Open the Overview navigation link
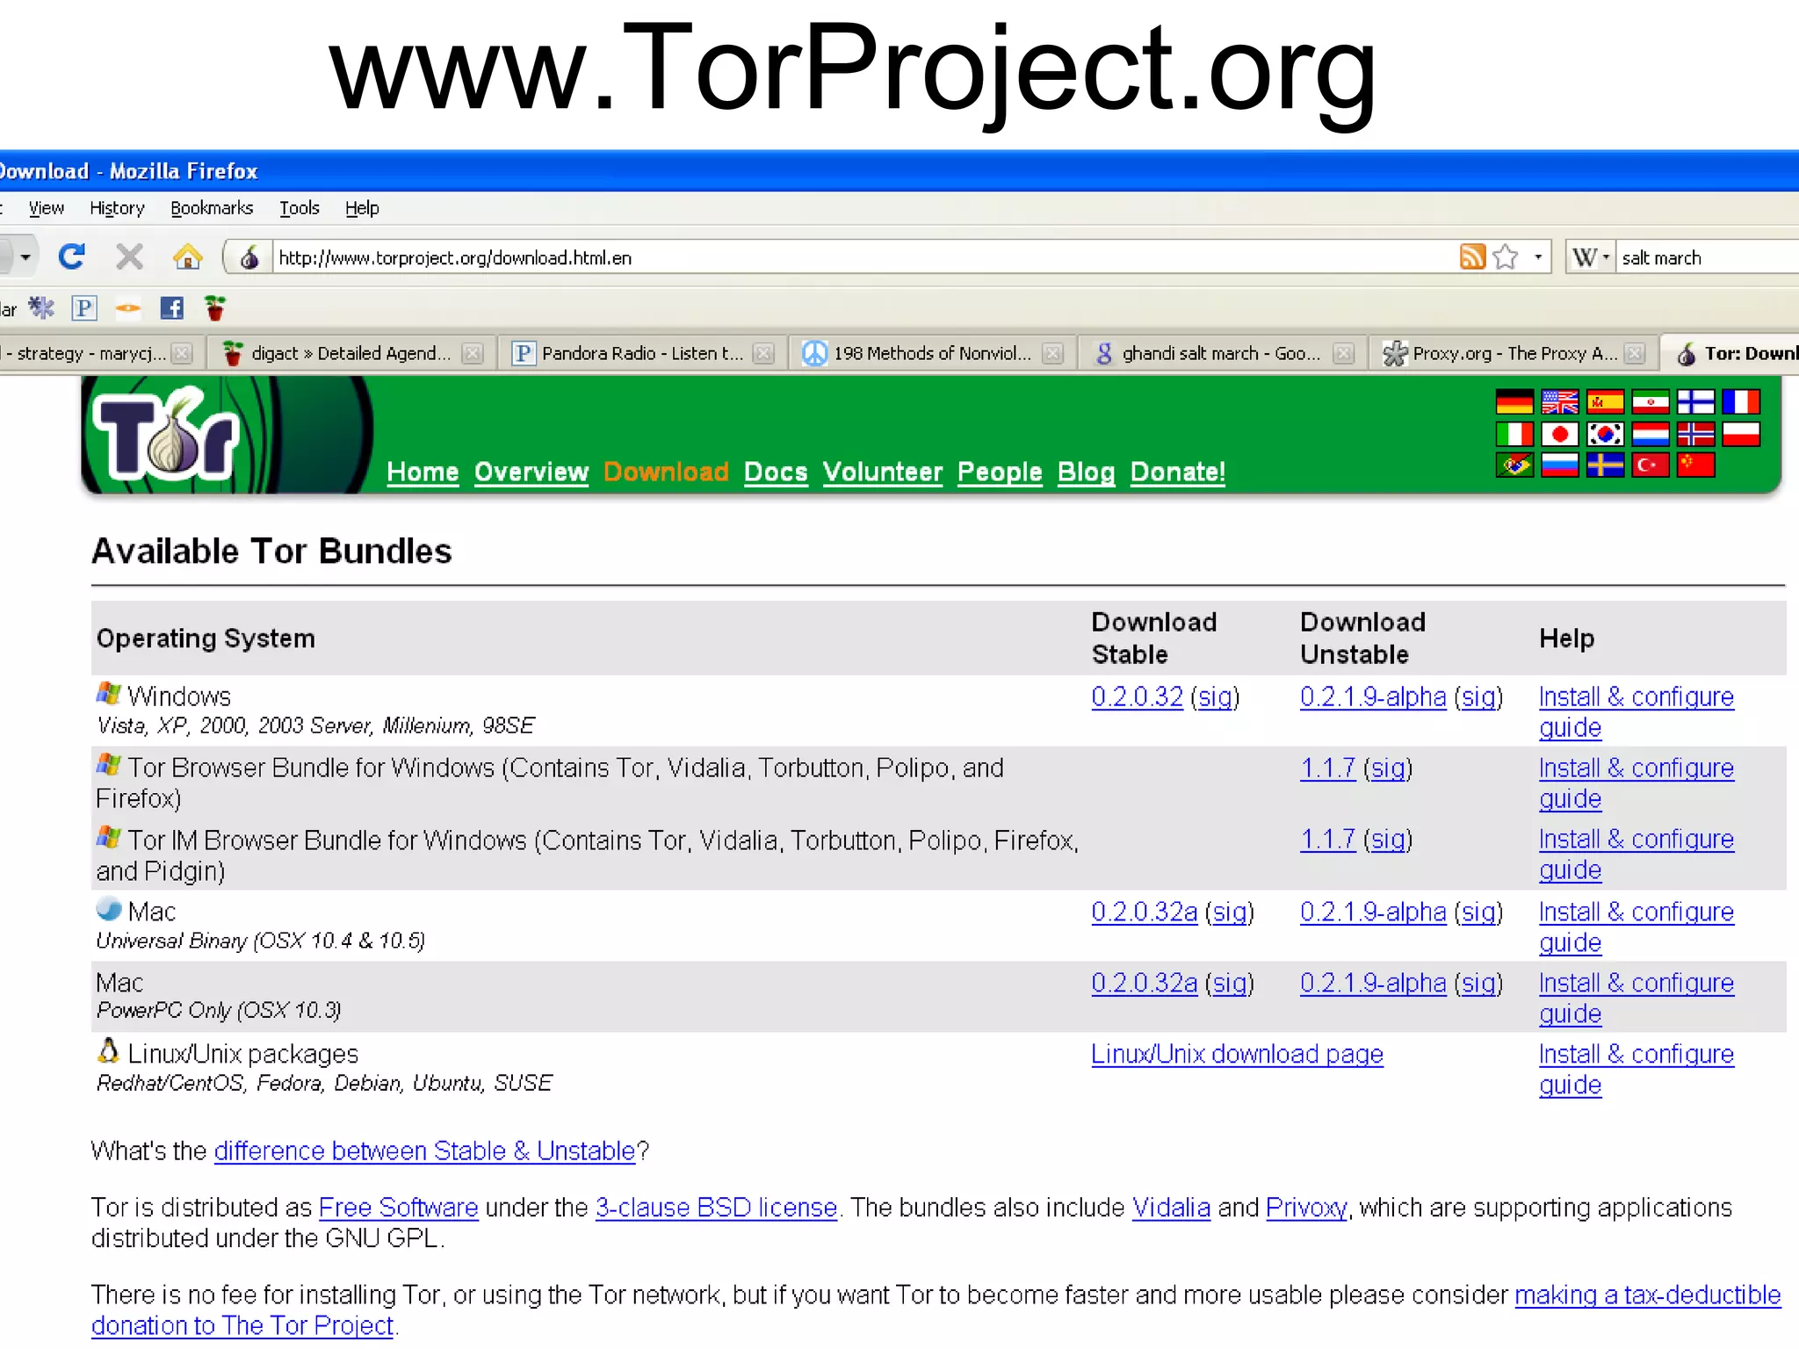The width and height of the screenshot is (1799, 1349). coord(531,472)
